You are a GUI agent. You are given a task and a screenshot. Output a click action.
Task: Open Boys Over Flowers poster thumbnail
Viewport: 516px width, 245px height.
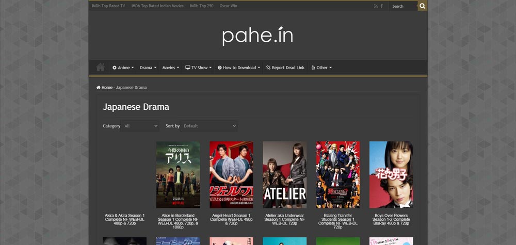pyautogui.click(x=391, y=175)
